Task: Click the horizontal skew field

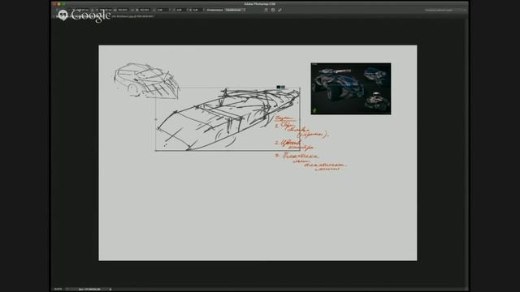Action: 180,10
